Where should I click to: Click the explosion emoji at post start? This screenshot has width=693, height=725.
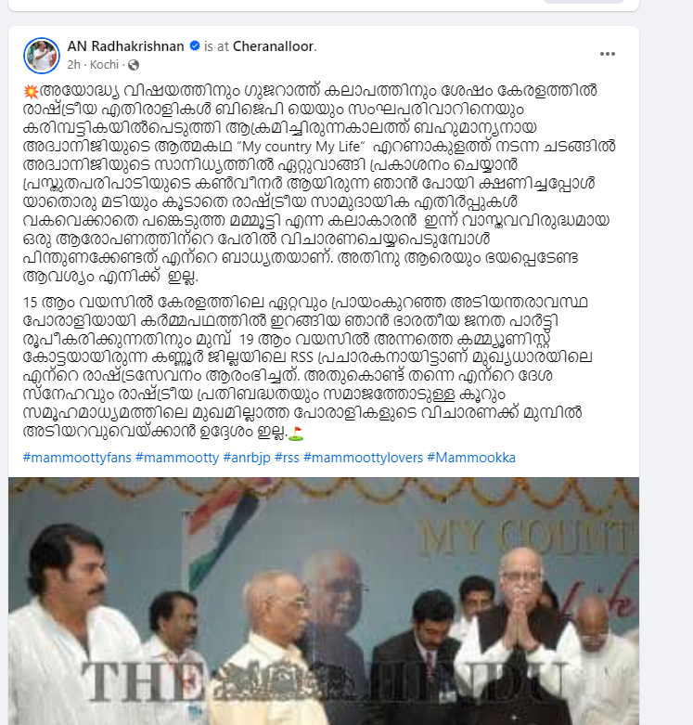(x=31, y=91)
